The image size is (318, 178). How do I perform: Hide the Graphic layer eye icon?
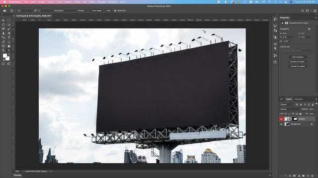pos(281,119)
